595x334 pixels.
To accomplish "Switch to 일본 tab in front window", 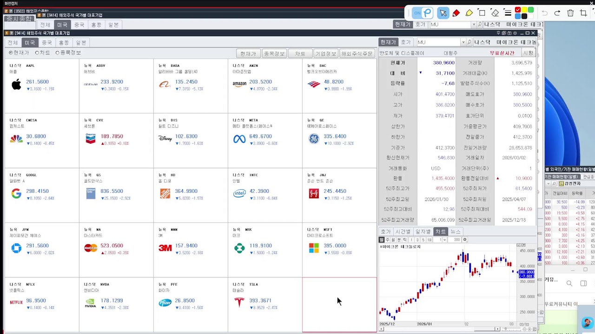I will point(81,43).
